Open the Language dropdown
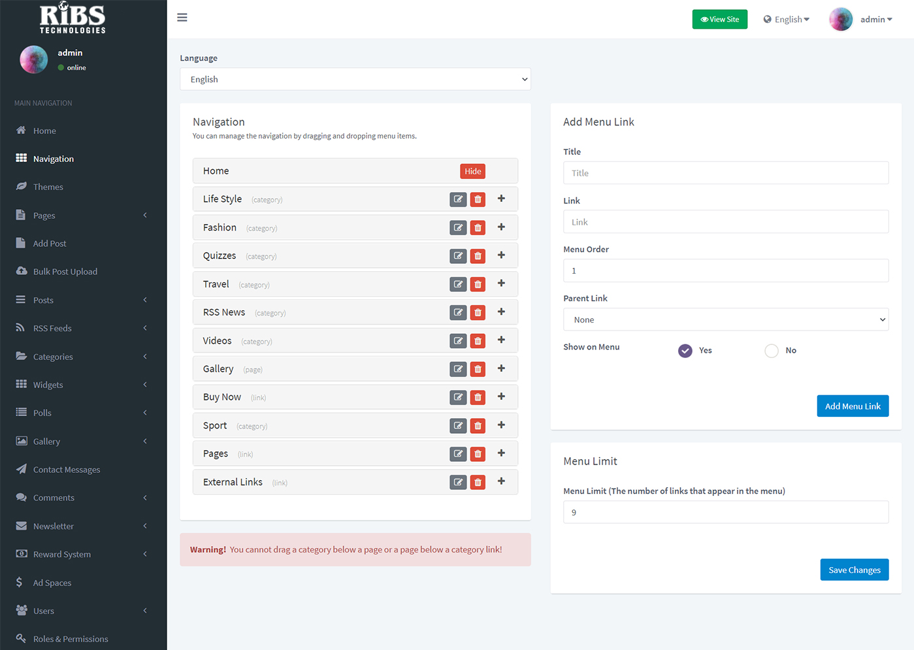The height and width of the screenshot is (650, 914). [x=355, y=79]
